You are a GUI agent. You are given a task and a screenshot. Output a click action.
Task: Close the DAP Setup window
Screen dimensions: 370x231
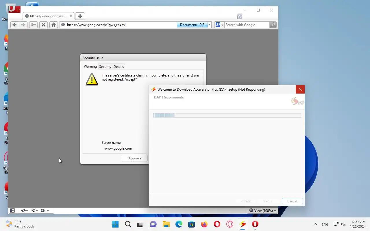tap(300, 89)
